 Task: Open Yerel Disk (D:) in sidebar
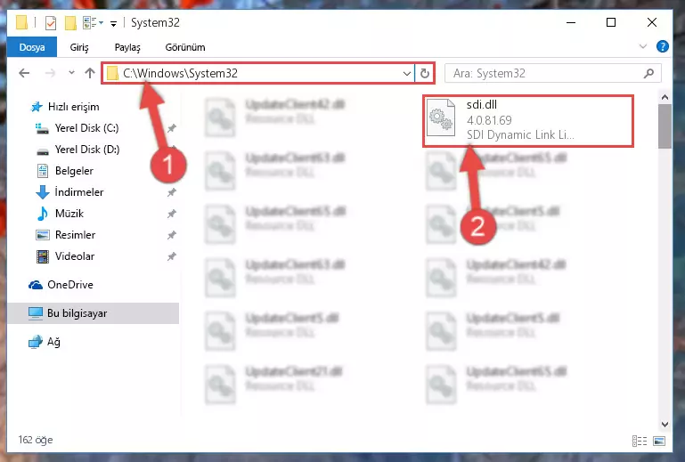[x=87, y=150]
